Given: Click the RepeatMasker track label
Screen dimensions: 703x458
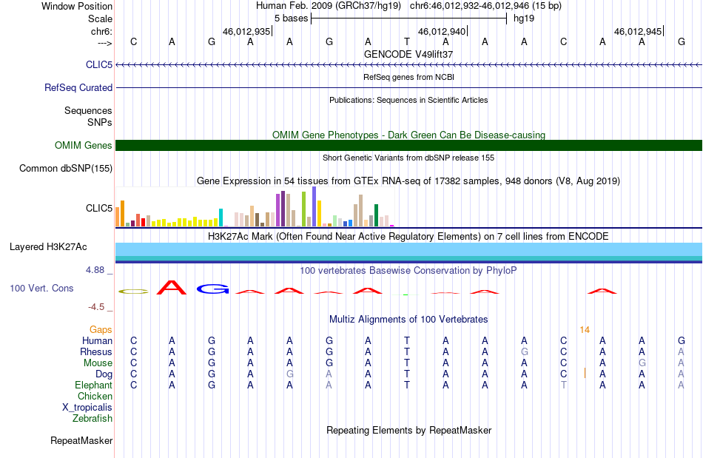Looking at the screenshot, I should pos(81,440).
